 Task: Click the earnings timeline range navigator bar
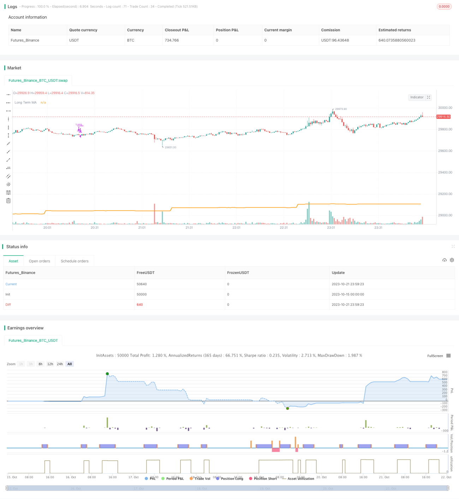pyautogui.click(x=227, y=488)
